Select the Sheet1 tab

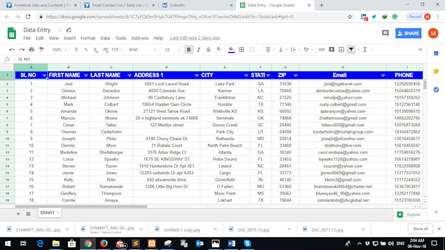click(x=49, y=213)
